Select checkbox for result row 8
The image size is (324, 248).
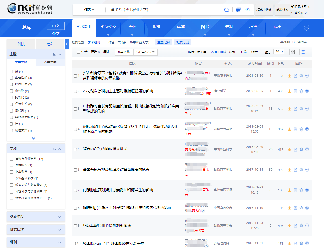click(x=75, y=208)
